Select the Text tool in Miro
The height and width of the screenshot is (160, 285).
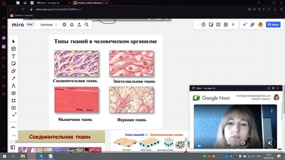click(x=13, y=56)
